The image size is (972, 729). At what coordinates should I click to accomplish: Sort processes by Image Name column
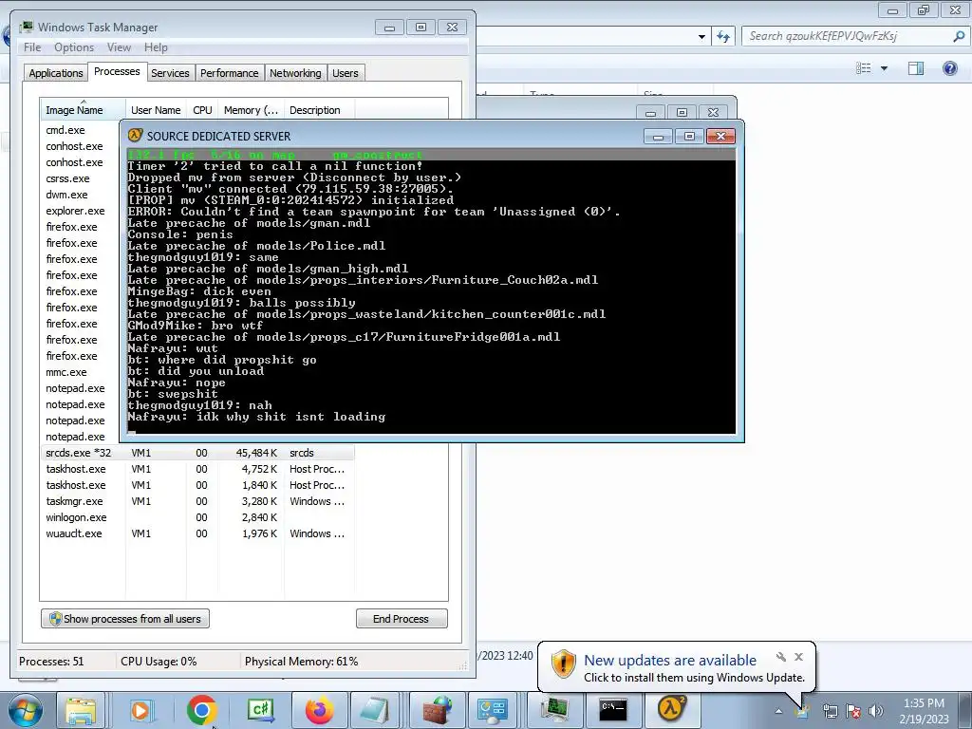83,110
